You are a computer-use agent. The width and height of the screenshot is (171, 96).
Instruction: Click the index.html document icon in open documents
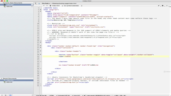tap(5, 5)
